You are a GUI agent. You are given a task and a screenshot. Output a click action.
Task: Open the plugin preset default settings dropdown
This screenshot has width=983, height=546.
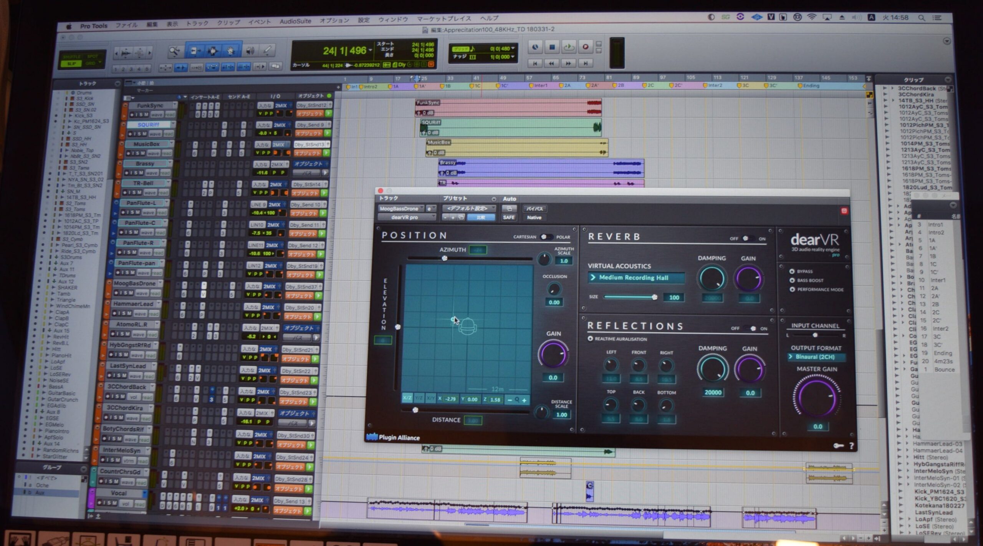[x=469, y=208]
